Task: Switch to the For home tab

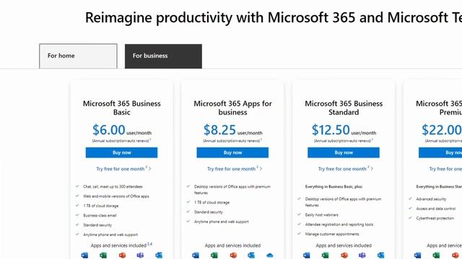Action: 78,56
